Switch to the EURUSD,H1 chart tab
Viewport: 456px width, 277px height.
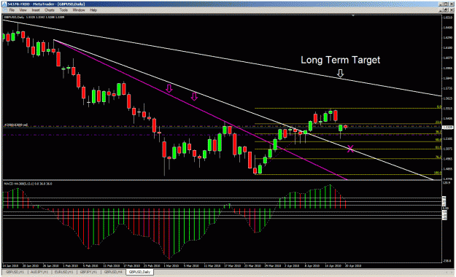coord(64,272)
